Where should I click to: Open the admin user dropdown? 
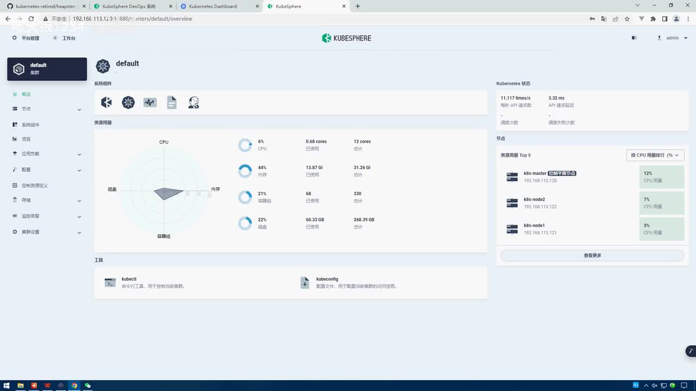[673, 38]
